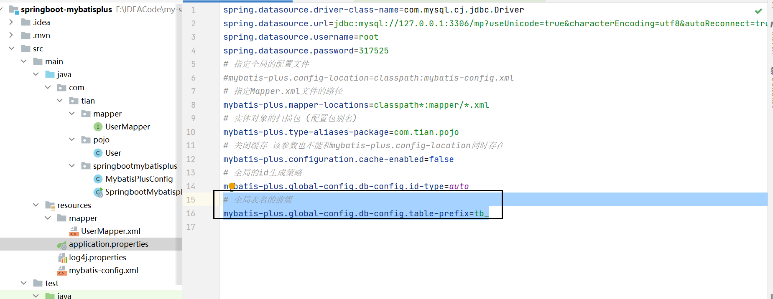This screenshot has height=299, width=773.
Task: Click the orange intention bulb on line 14
Action: [x=232, y=187]
